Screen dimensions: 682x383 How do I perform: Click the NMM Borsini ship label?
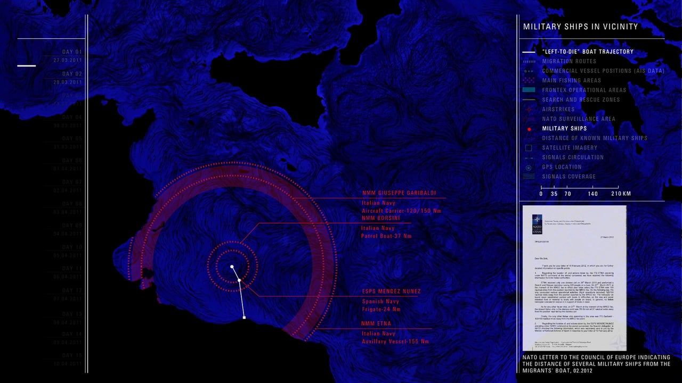382,219
